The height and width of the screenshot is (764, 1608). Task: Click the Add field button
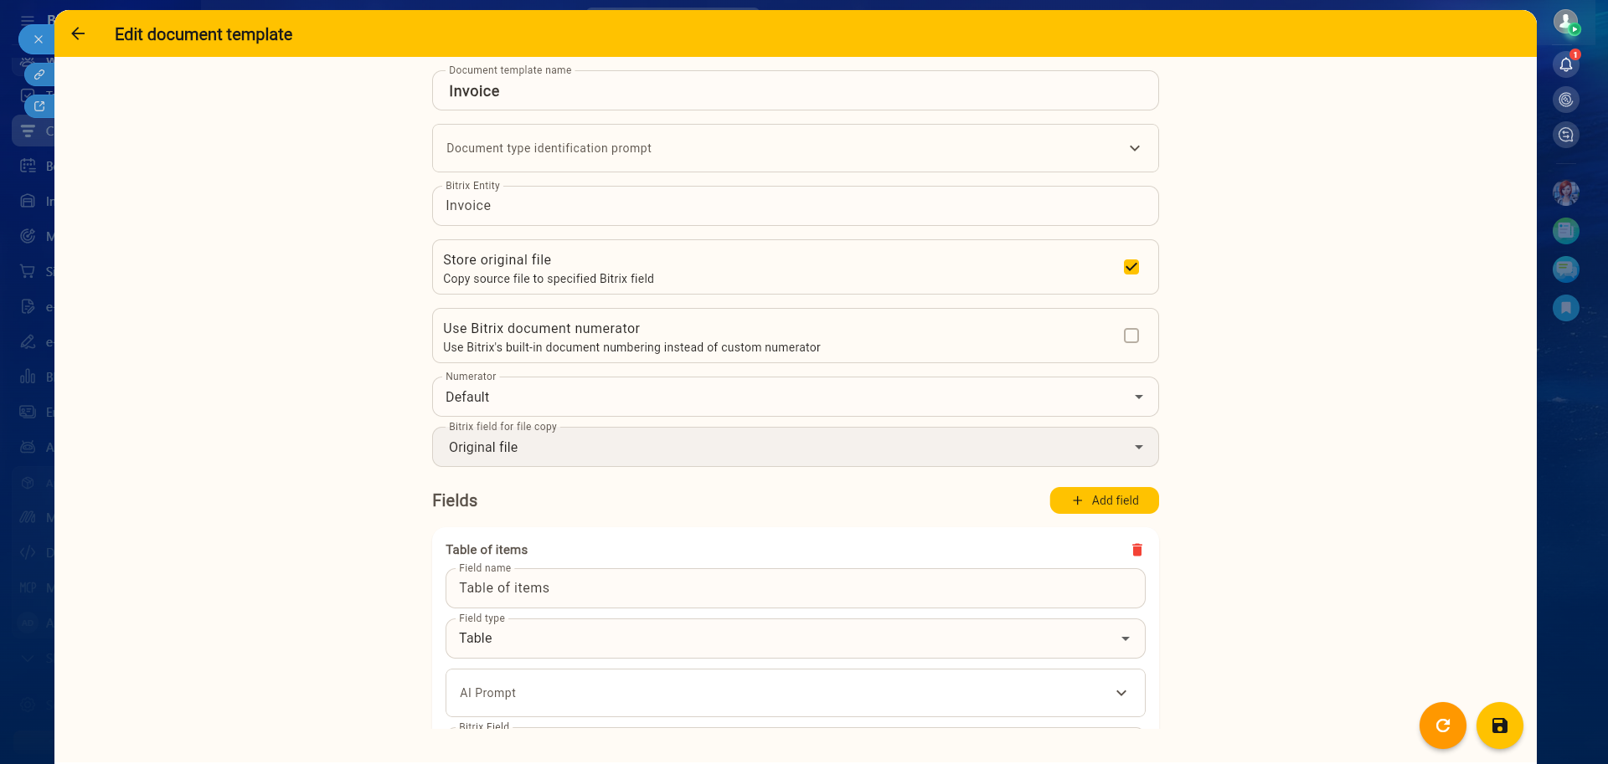(x=1104, y=500)
